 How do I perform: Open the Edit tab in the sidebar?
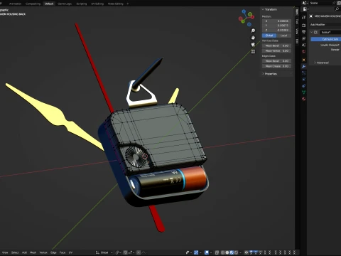tap(297, 41)
